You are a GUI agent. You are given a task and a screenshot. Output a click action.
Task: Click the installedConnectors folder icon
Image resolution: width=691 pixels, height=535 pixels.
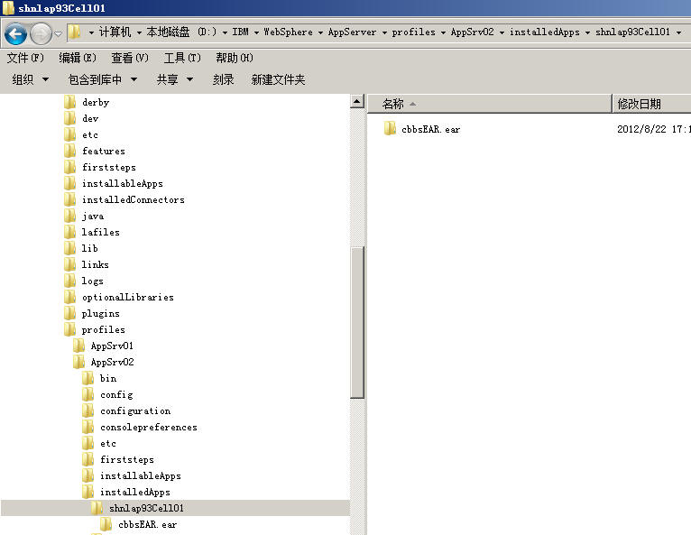[x=69, y=199]
